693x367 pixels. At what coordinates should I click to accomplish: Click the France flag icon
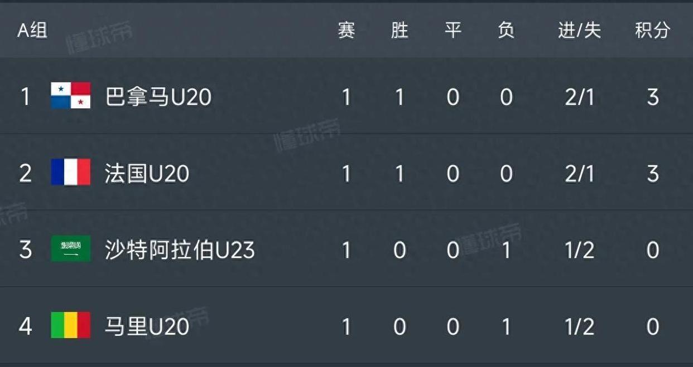point(70,172)
